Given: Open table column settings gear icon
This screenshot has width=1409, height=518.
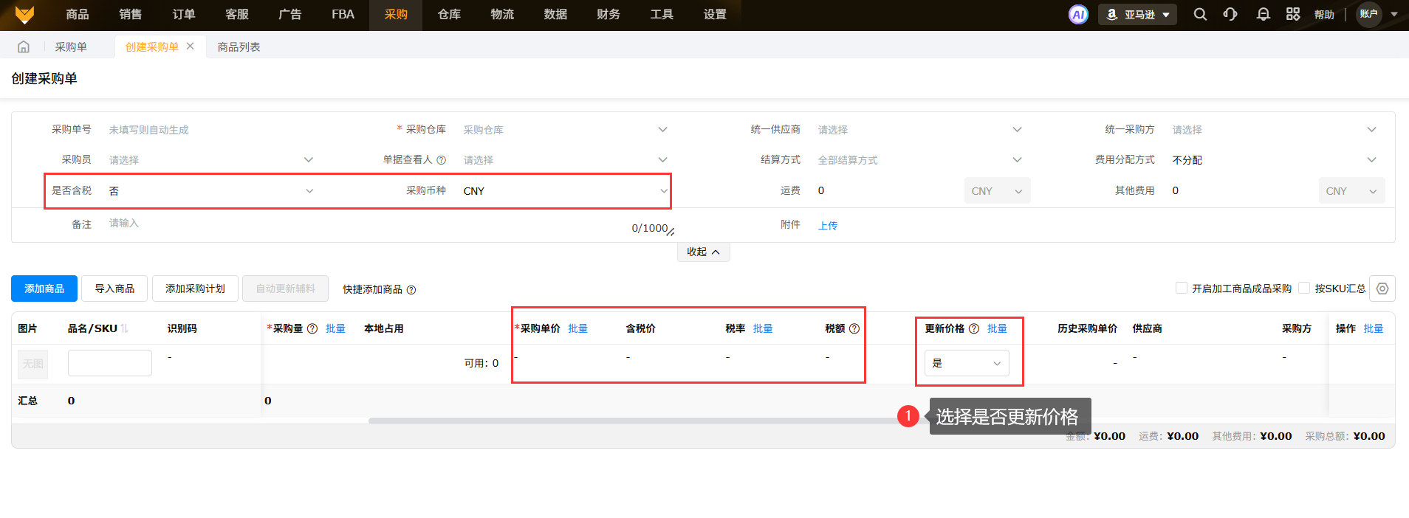Looking at the screenshot, I should pyautogui.click(x=1382, y=289).
